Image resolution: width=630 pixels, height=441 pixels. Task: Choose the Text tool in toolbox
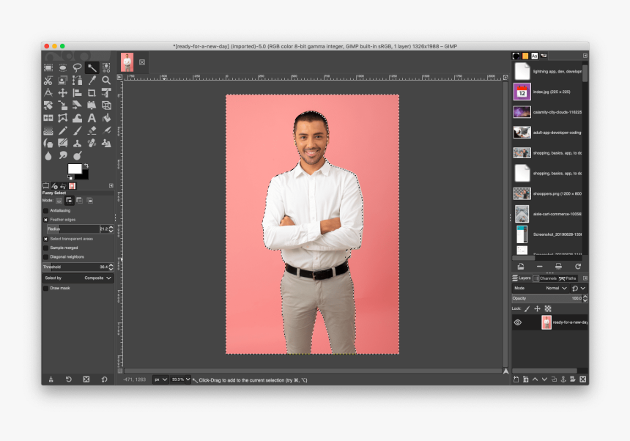[92, 118]
